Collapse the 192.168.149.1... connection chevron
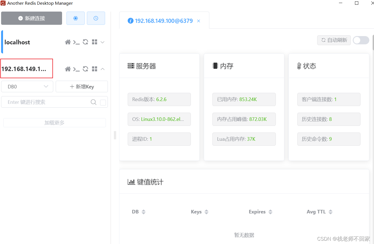Screen dimensions: 374x244 coord(103,69)
